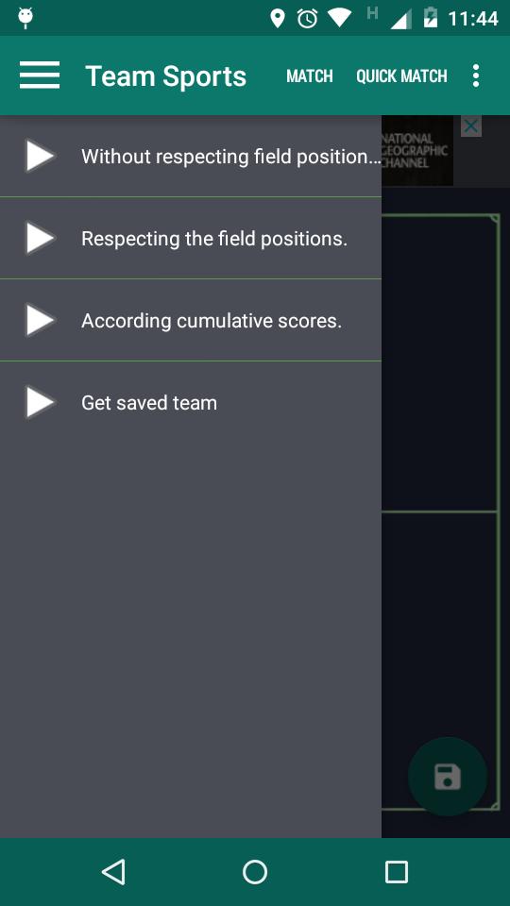Tap the floating save disk button
This screenshot has width=510, height=906.
(448, 777)
